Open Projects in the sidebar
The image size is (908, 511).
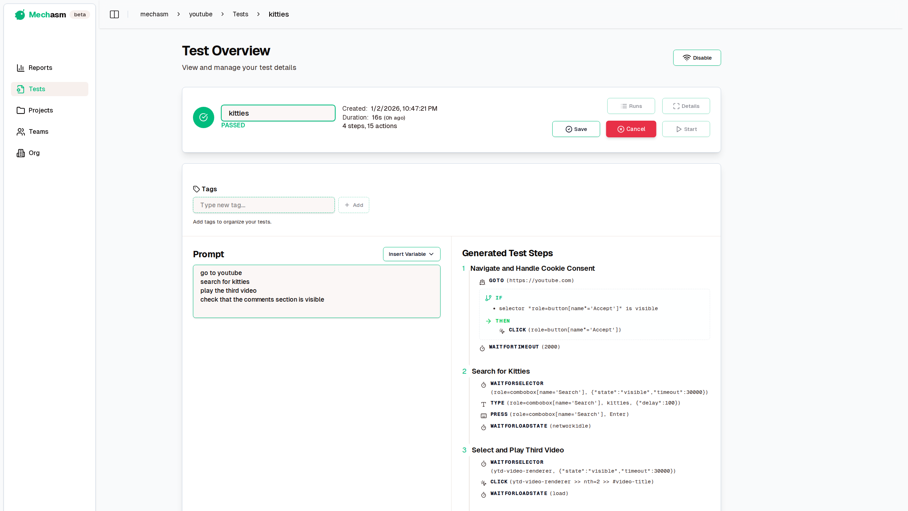pyautogui.click(x=40, y=110)
